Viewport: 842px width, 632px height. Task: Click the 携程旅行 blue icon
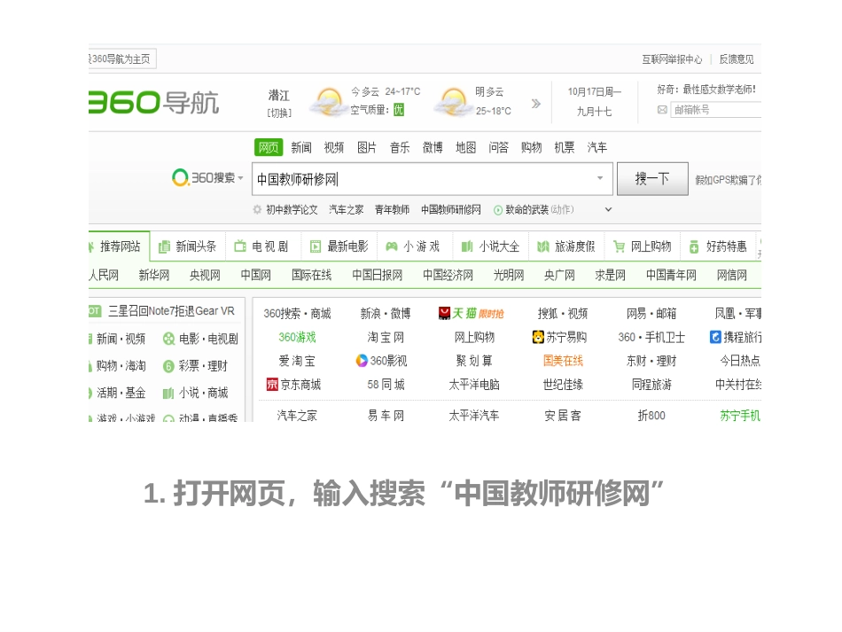tap(715, 337)
